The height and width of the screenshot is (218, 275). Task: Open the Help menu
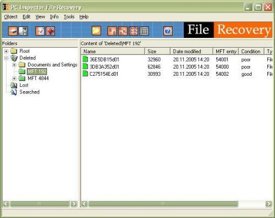click(84, 16)
